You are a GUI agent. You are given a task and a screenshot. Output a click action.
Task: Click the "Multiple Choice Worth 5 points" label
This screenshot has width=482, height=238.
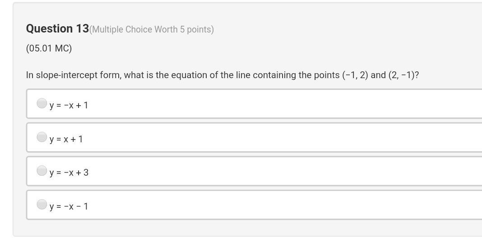(152, 30)
